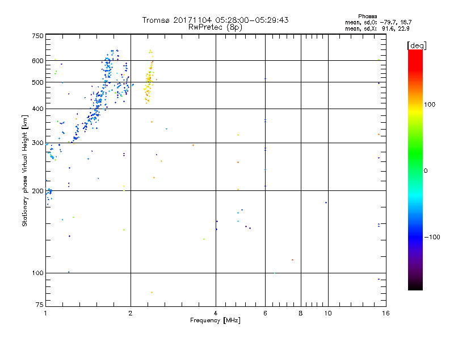
Task: Click the y-axis tick label "100"
Action: click(37, 273)
